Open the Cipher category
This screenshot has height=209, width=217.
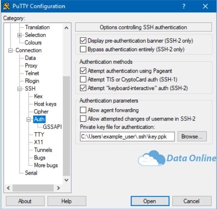[41, 111]
